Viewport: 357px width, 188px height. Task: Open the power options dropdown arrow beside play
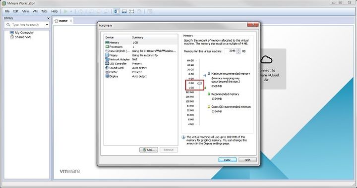tap(71, 11)
